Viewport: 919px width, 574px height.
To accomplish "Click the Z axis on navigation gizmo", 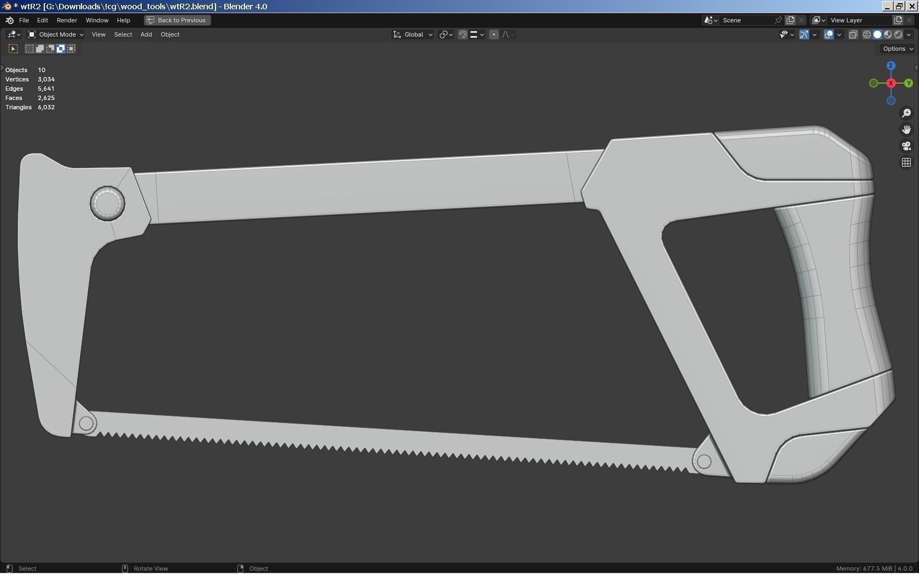I will (891, 66).
